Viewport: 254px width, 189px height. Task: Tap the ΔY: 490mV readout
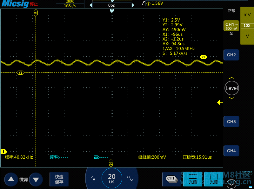[x=174, y=29]
